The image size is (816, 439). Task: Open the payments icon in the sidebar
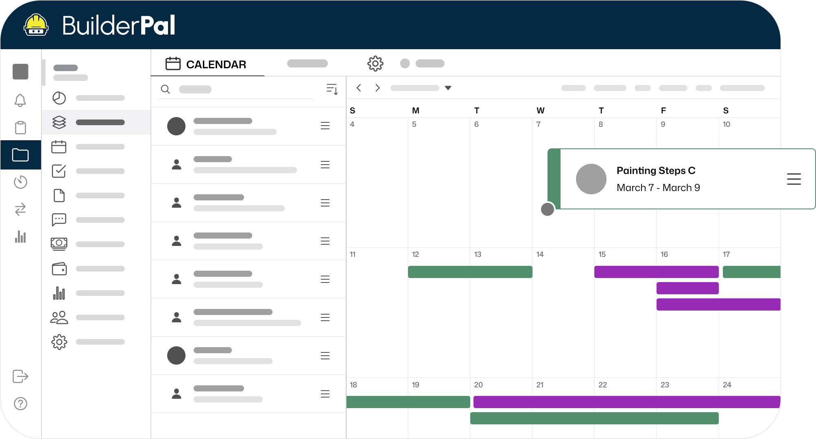click(x=59, y=243)
